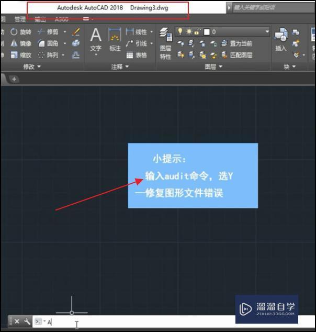Select the Scale (缩放) tool

click(21, 56)
